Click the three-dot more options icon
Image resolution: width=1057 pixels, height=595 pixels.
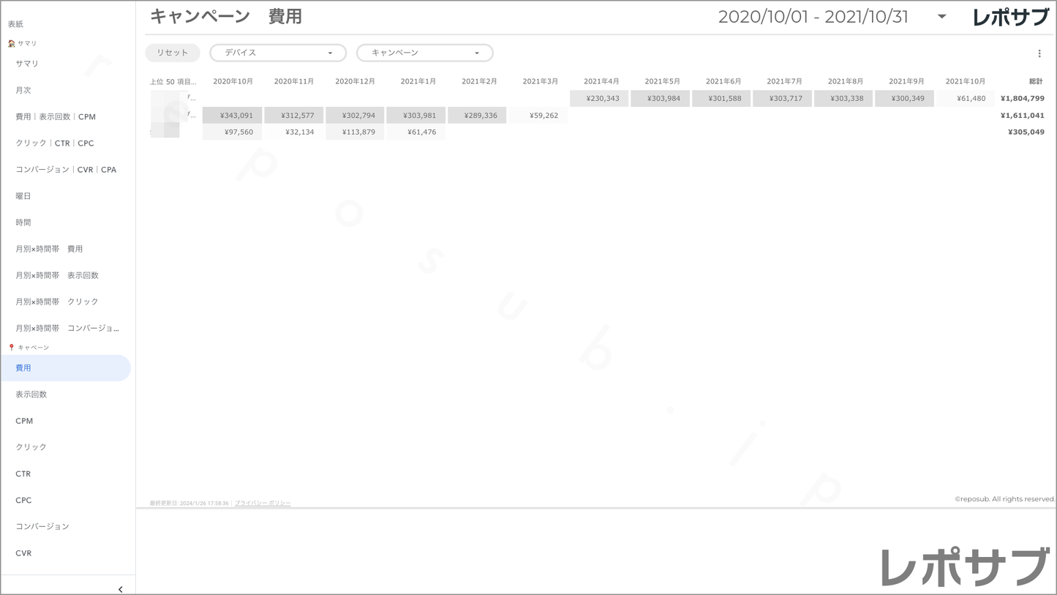tap(1039, 53)
